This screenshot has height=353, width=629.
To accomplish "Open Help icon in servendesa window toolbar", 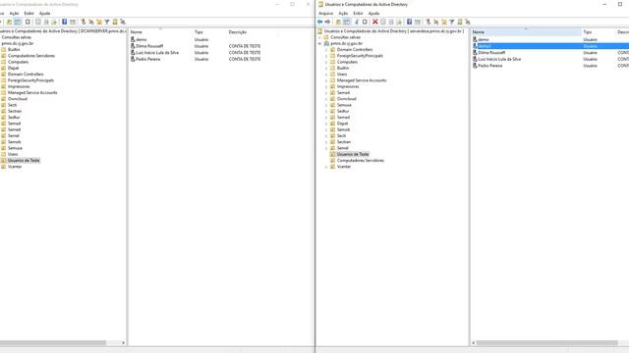I will pos(409,22).
